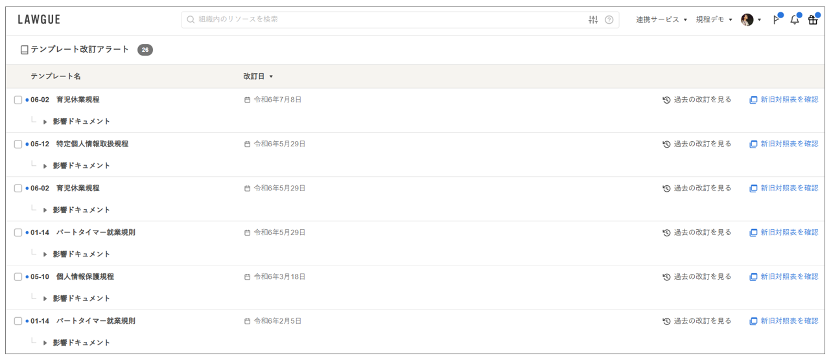The height and width of the screenshot is (360, 831).
Task: Open the bell notifications icon
Action: [795, 20]
